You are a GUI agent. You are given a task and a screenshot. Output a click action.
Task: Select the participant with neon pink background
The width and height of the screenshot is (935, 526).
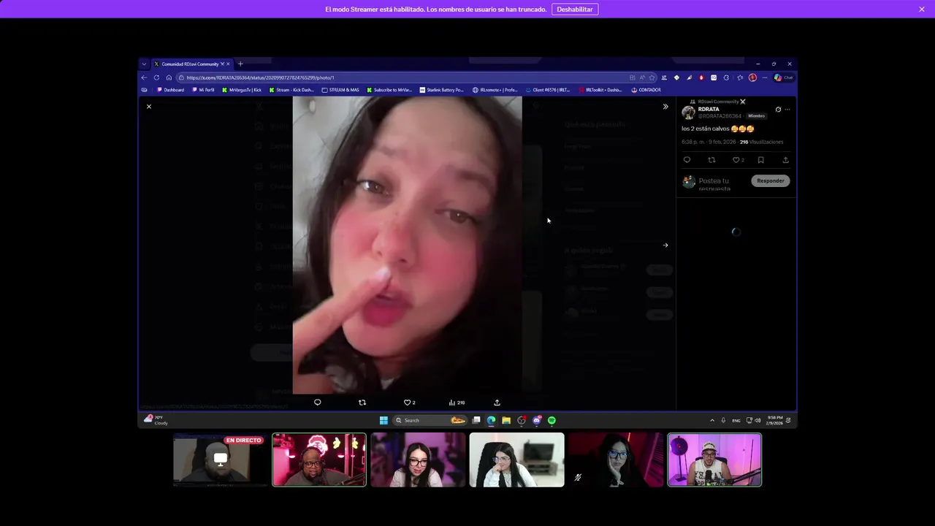(319, 460)
